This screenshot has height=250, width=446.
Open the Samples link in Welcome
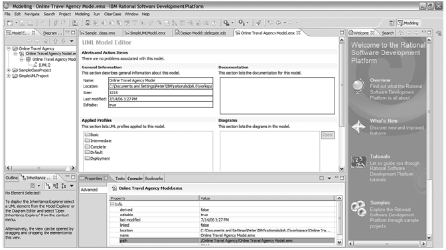coord(380,202)
